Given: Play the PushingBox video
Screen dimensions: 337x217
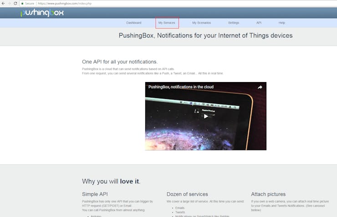Looking at the screenshot, I should 206,116.
